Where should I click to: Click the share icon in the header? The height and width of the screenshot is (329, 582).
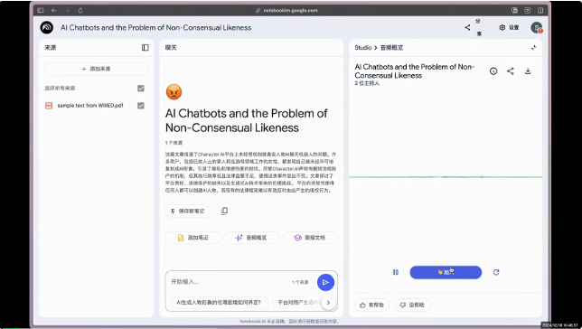point(467,27)
